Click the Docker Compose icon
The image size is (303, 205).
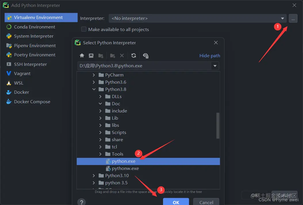pos(9,101)
